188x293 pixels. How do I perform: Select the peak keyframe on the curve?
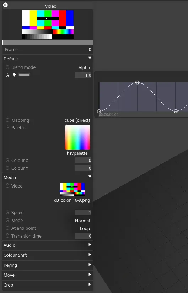pos(137,82)
